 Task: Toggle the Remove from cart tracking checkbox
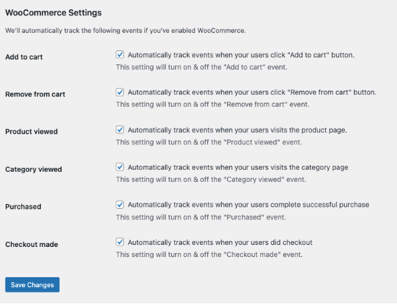[120, 92]
